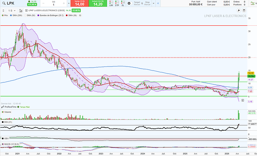Select Bandes de Bollinger (20 2) indicator
Image resolution: width=257 pixels, height=156 pixels.
pyautogui.click(x=51, y=15)
